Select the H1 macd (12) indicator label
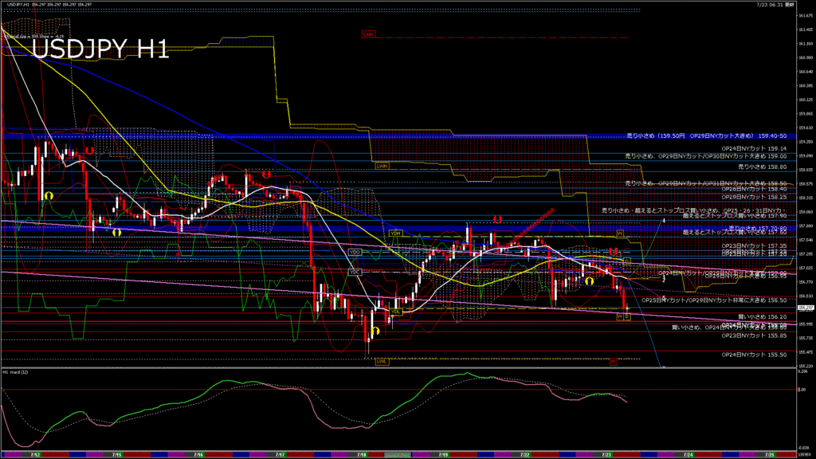 click(17, 372)
